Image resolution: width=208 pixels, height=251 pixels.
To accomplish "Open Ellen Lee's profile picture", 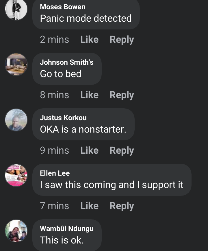I will coord(16,175).
